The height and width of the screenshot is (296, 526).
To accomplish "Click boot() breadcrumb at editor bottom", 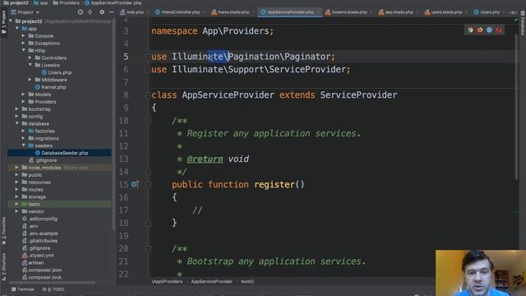I will [x=247, y=281].
